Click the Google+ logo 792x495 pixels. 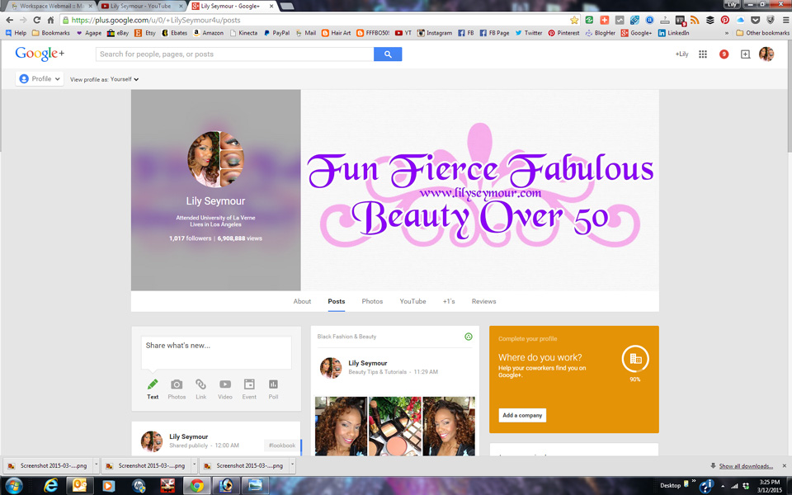[40, 54]
